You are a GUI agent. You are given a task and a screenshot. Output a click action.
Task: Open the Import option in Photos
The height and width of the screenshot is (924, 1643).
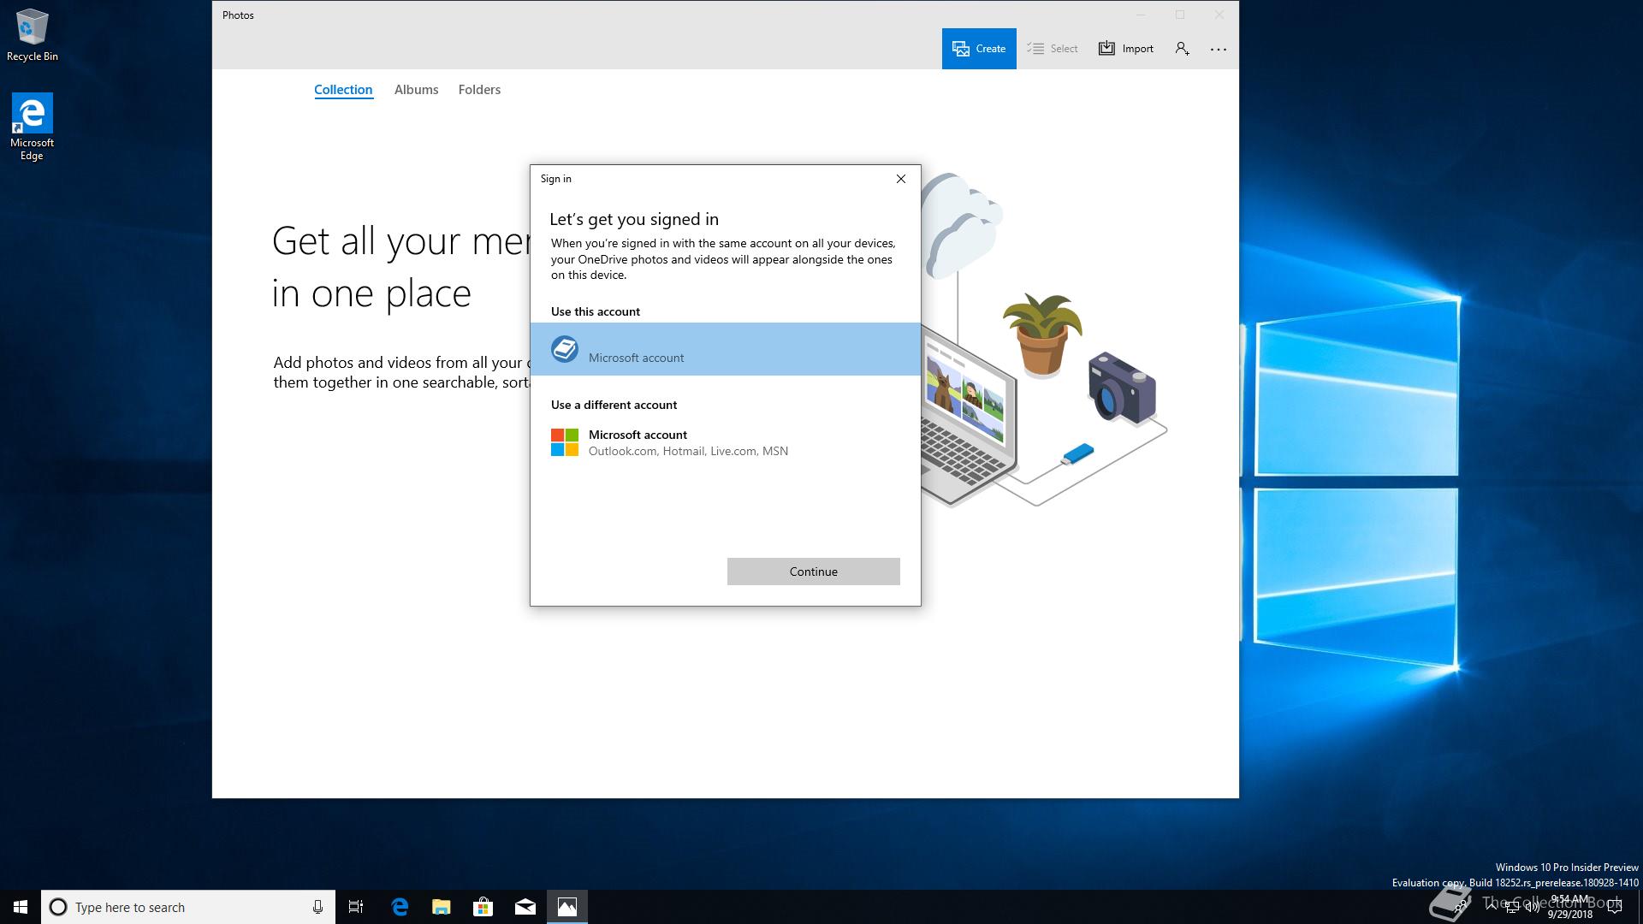coord(1126,49)
